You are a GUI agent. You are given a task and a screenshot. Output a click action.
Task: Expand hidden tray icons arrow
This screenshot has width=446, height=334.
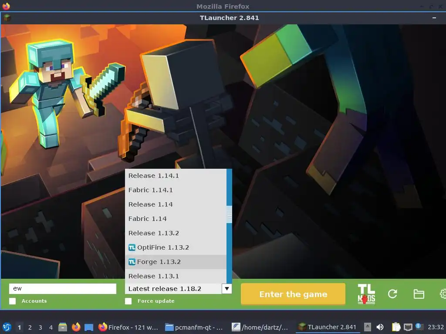click(368, 327)
